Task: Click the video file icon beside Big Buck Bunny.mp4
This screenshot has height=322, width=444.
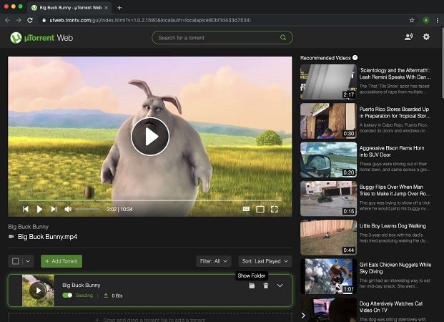Action: [11, 236]
